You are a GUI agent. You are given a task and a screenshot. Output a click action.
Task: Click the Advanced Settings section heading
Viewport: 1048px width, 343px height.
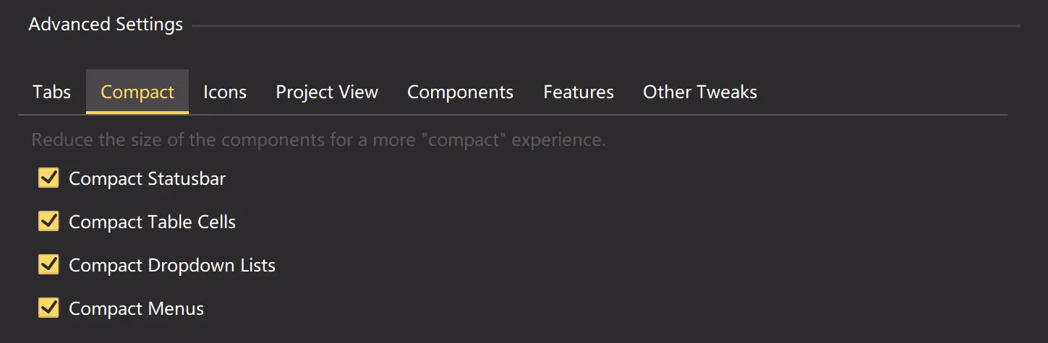pos(106,25)
